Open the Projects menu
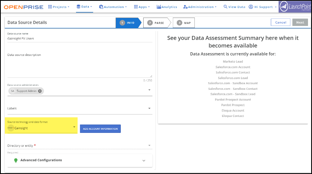This screenshot has width=312, height=174. pyautogui.click(x=59, y=7)
